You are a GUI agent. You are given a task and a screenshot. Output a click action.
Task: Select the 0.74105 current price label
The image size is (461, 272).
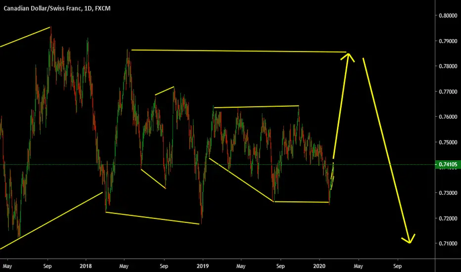point(448,164)
